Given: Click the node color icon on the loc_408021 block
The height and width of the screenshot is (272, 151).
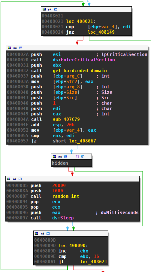Looking at the screenshot, I should (44, 9).
